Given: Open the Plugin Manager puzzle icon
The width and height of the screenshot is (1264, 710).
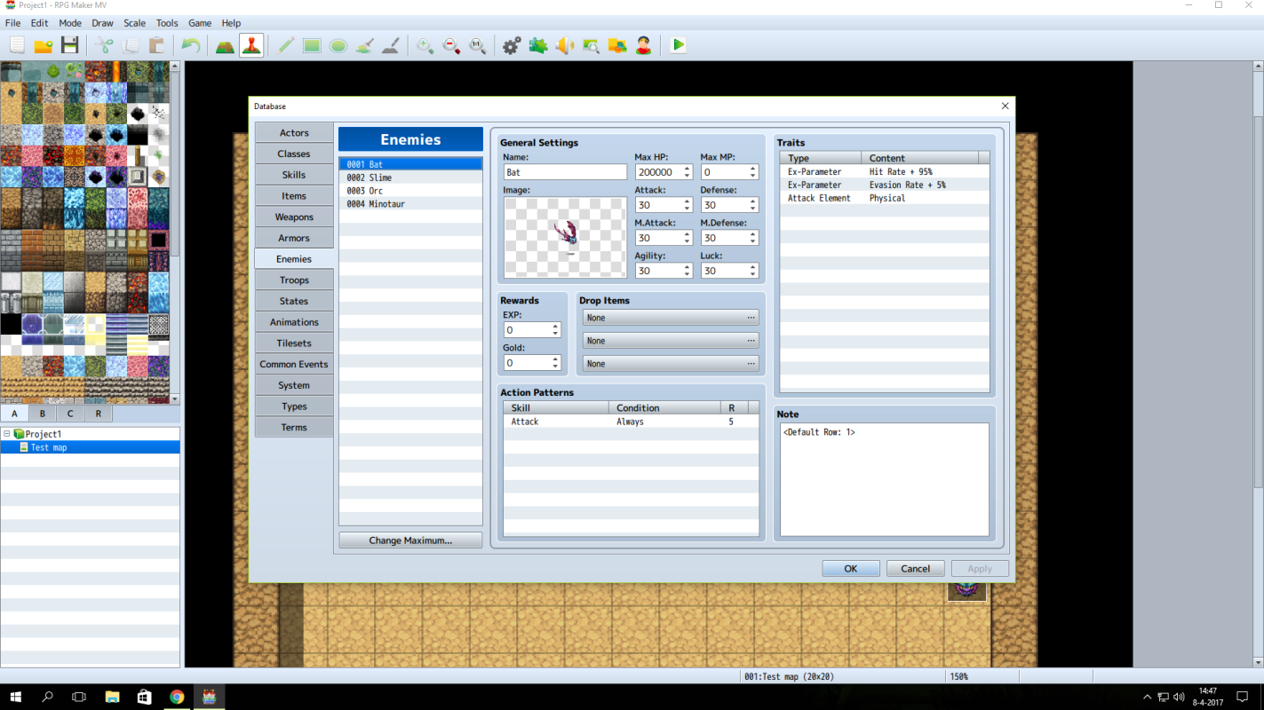Looking at the screenshot, I should point(538,45).
